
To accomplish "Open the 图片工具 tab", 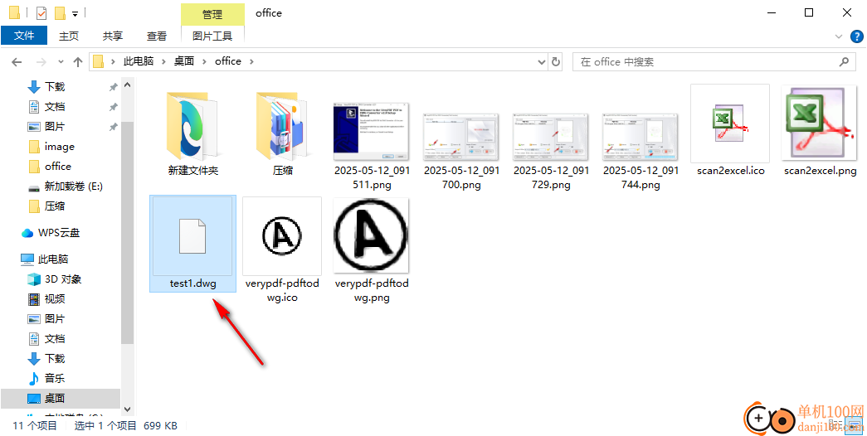I will 212,36.
